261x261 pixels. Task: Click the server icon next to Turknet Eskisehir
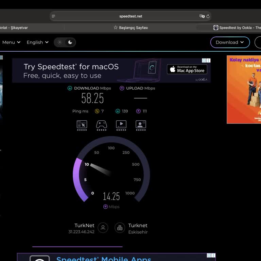click(120, 228)
